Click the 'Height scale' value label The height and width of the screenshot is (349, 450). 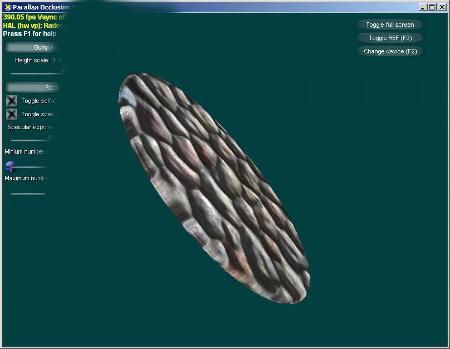coord(39,60)
